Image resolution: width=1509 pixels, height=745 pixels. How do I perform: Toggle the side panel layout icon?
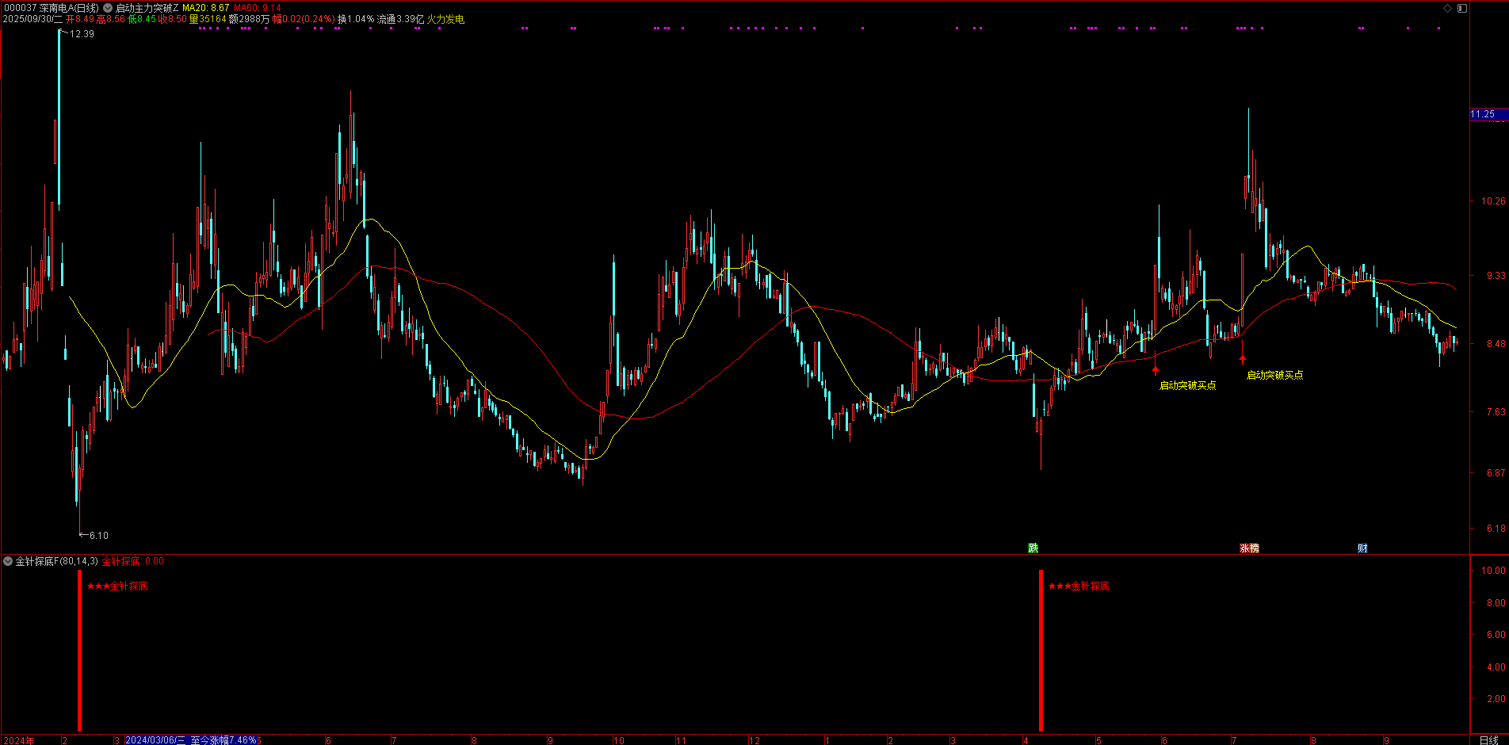tap(1462, 8)
